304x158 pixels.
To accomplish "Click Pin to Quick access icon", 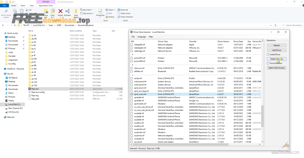I will tap(6, 11).
